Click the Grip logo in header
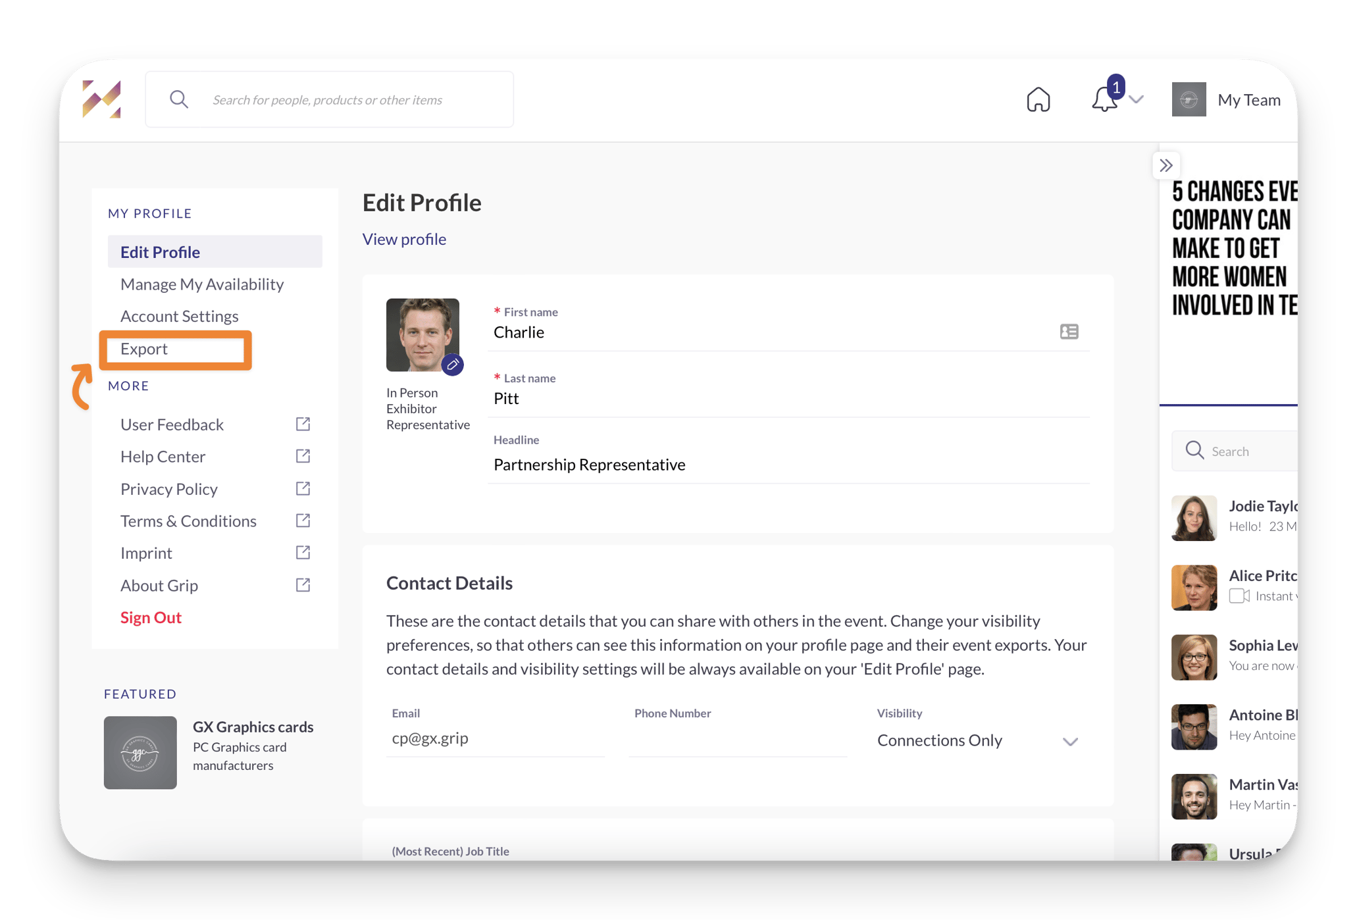This screenshot has height=920, width=1357. click(102, 99)
